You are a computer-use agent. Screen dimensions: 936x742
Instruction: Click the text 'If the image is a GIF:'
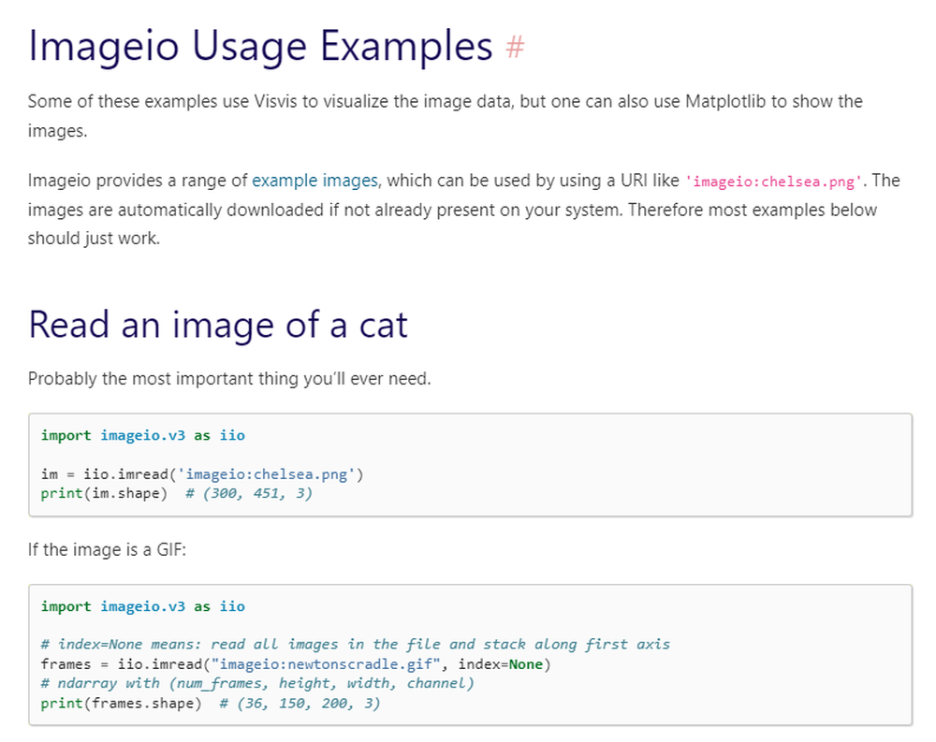[107, 550]
